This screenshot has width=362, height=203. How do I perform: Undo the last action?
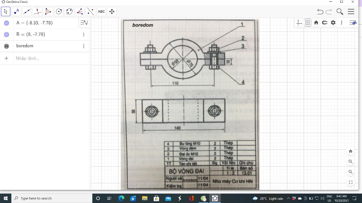click(320, 12)
